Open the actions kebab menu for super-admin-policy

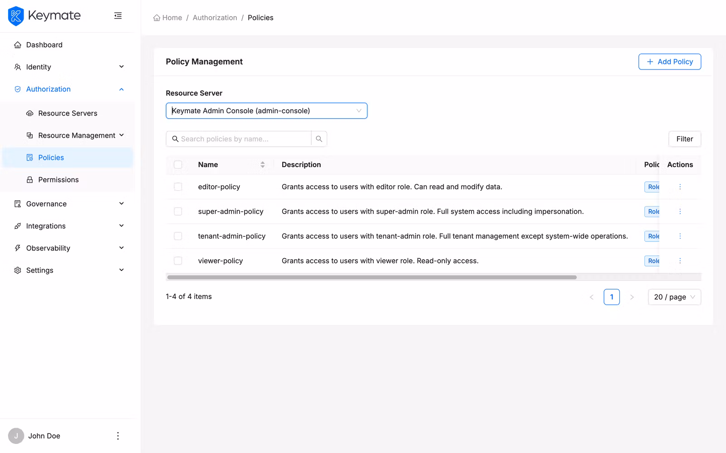coord(680,211)
